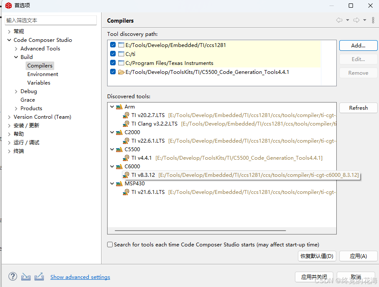The width and height of the screenshot is (379, 287).
Task: Select the TI v4.4.1 compiler row
Action: 222,158
